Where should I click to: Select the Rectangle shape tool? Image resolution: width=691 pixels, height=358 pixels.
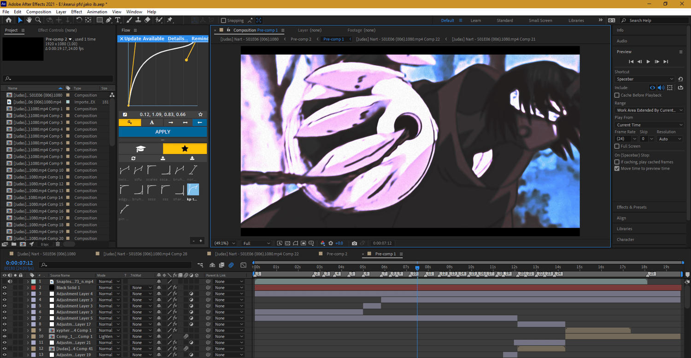tap(100, 20)
